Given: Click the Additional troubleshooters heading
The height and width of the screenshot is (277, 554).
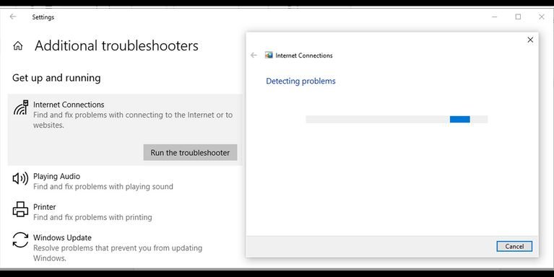Looking at the screenshot, I should click(x=116, y=46).
